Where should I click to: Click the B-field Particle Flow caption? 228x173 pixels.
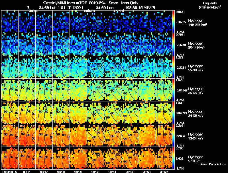pyautogui.click(x=213, y=164)
